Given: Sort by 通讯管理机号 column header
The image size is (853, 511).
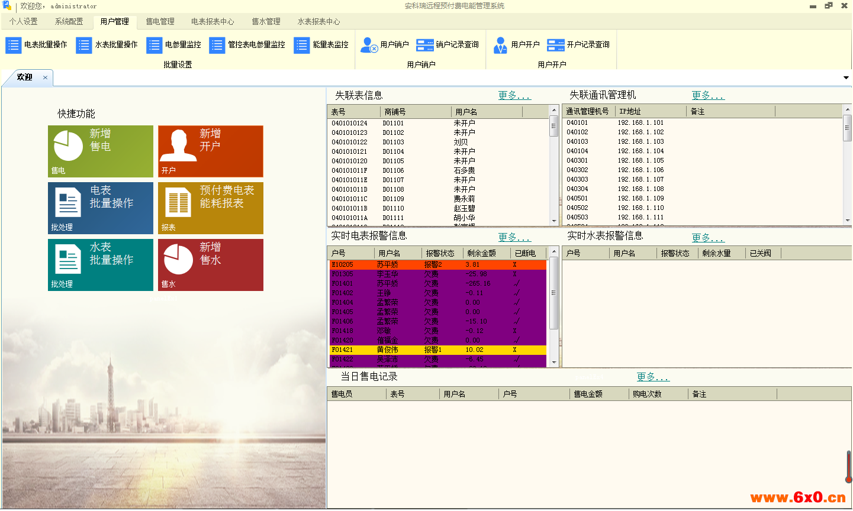Looking at the screenshot, I should click(588, 111).
